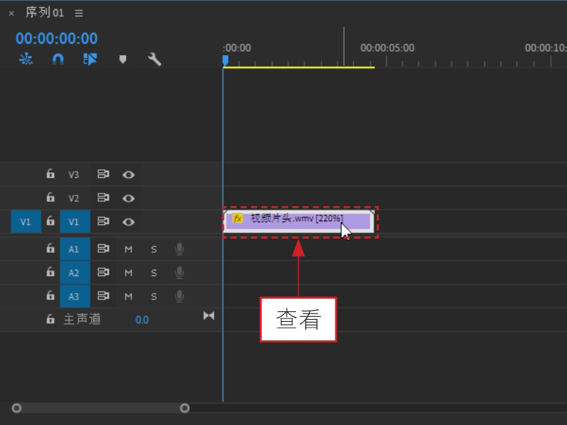Click the master track output icon
Viewport: 567px width, 425px height.
click(x=208, y=316)
